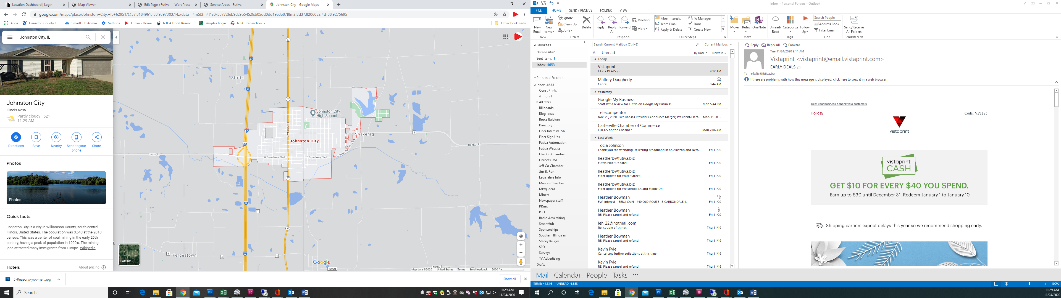Open People in Outlook navigation bar
This screenshot has height=298, width=1061.
(x=597, y=275)
